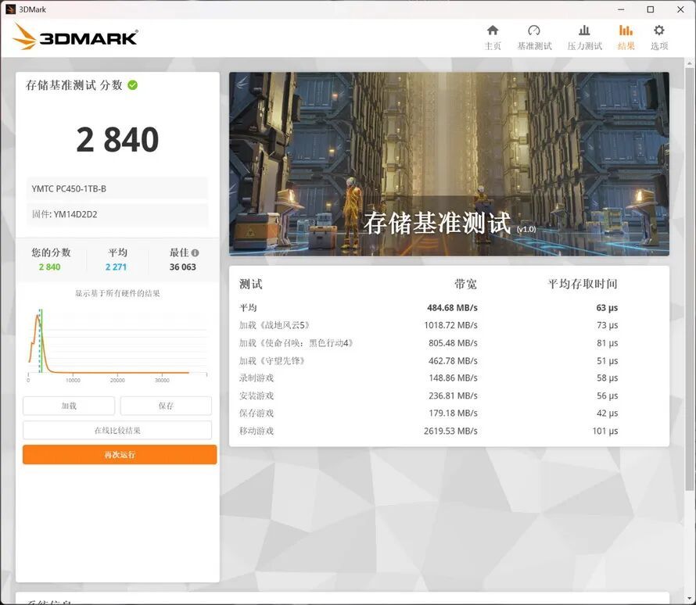Click the 3DMark logo in header

(75, 37)
